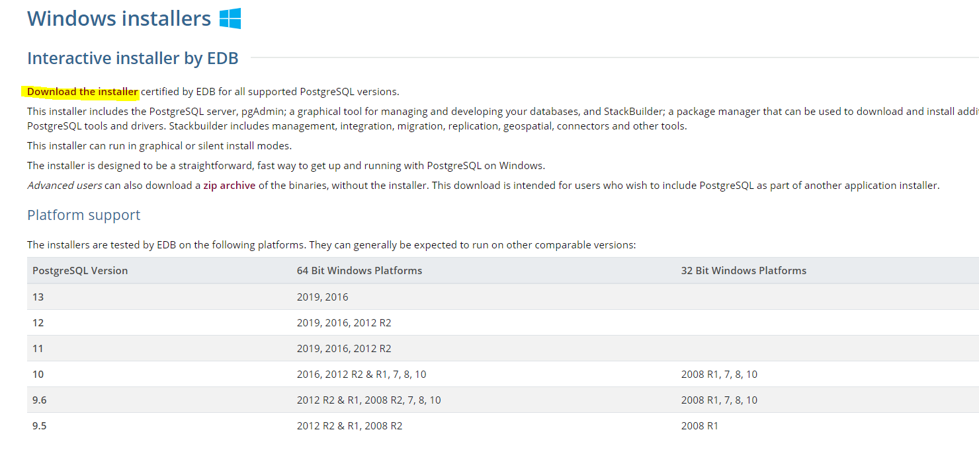Image resolution: width=979 pixels, height=471 pixels.
Task: Click the 'Platform support' heading
Action: [83, 215]
